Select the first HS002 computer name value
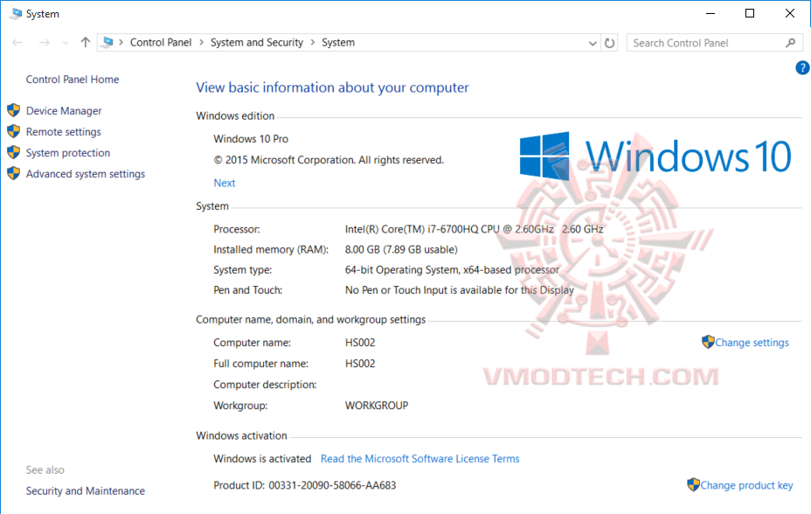The image size is (811, 514). click(x=360, y=343)
